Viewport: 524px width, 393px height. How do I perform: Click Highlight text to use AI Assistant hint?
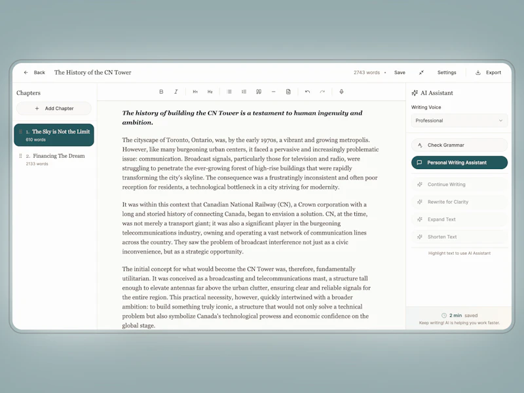click(459, 253)
